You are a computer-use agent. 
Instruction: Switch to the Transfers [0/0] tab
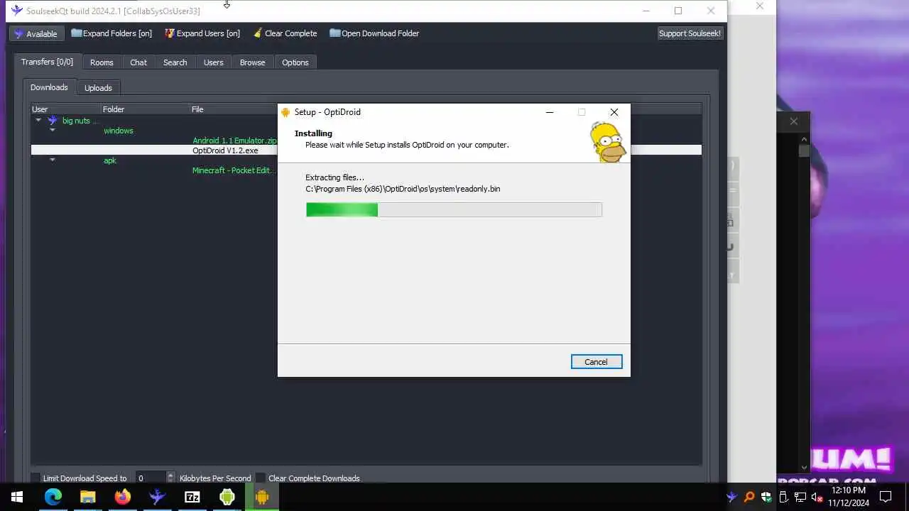47,62
